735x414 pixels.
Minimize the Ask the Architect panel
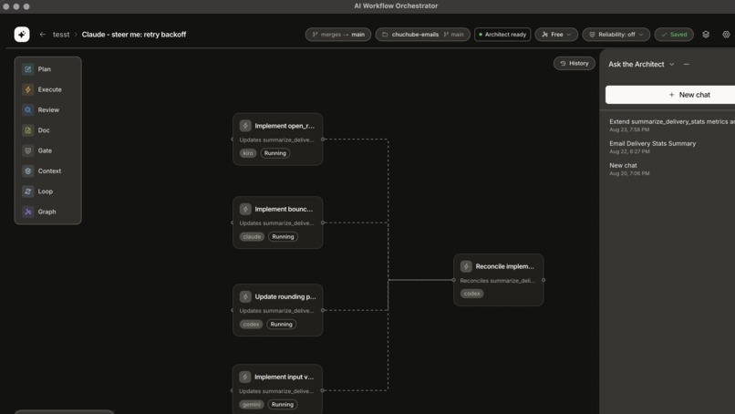click(687, 64)
